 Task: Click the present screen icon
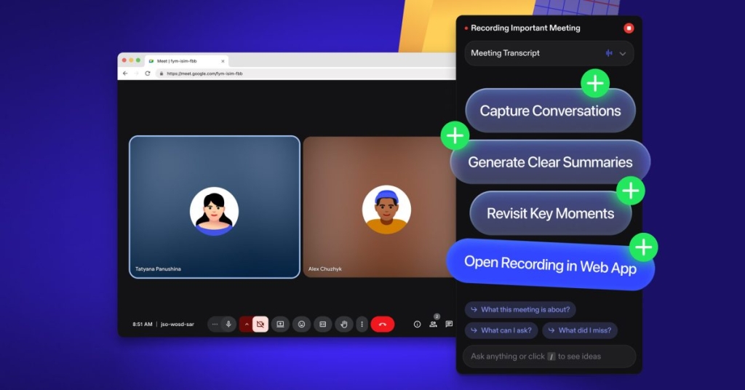click(280, 325)
